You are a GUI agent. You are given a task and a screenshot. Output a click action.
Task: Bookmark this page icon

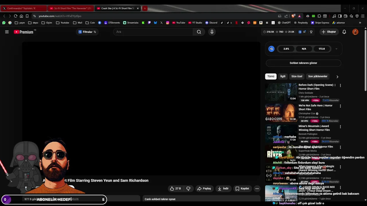click(27, 16)
